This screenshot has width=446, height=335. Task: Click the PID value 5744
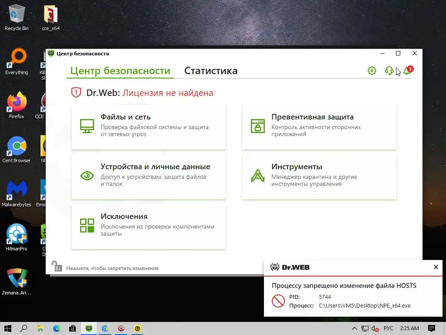point(325,297)
